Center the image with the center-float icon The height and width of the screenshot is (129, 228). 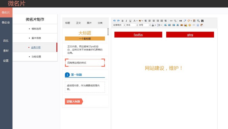coord(178,25)
